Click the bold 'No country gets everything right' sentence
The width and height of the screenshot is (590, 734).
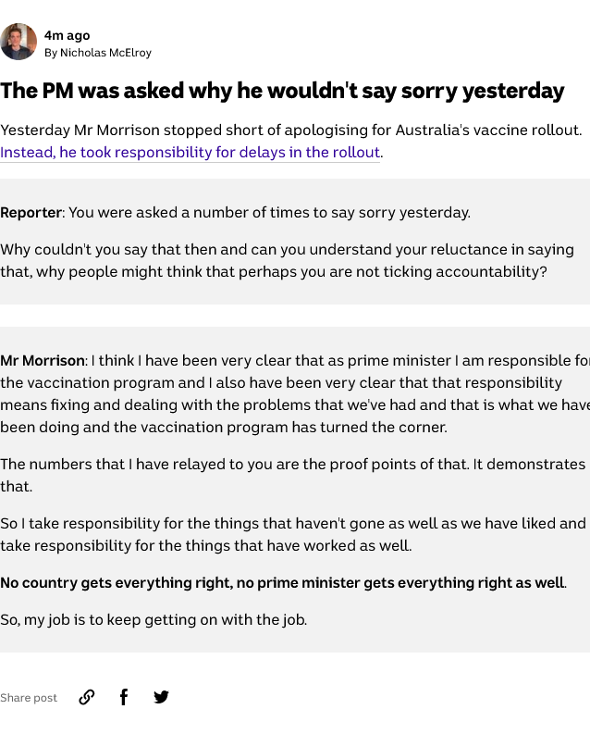(282, 583)
